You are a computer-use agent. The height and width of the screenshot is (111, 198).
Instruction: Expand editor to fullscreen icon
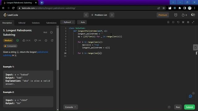193,22
